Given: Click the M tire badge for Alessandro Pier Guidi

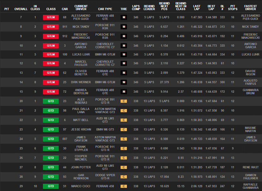Looking at the screenshot, I should pyautogui.click(x=124, y=17).
